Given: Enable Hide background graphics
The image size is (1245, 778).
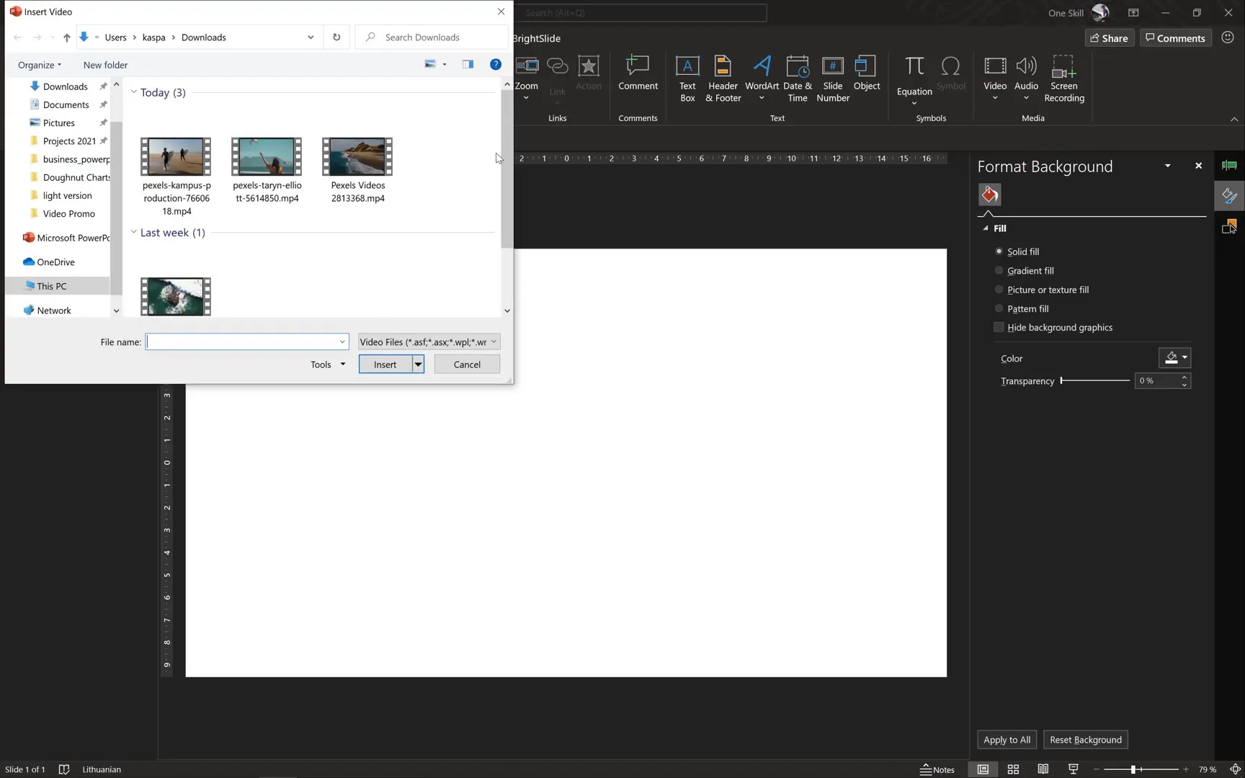Looking at the screenshot, I should [x=999, y=327].
